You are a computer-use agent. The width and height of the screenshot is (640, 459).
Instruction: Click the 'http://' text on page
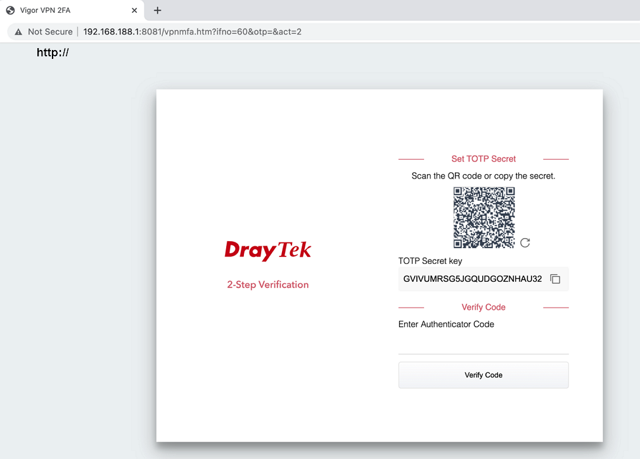click(53, 53)
